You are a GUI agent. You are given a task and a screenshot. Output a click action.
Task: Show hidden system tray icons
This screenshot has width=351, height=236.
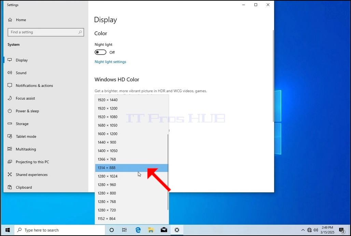[303, 230]
